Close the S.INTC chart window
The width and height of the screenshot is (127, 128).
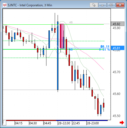pyautogui.click(x=120, y=5)
